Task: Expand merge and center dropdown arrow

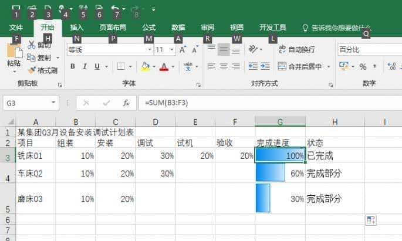Action: click(x=329, y=67)
